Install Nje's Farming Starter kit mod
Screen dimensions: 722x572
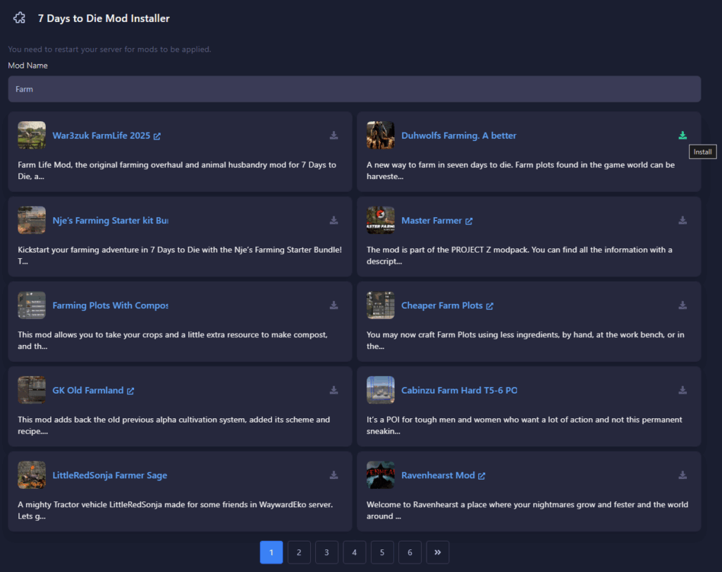tap(334, 221)
